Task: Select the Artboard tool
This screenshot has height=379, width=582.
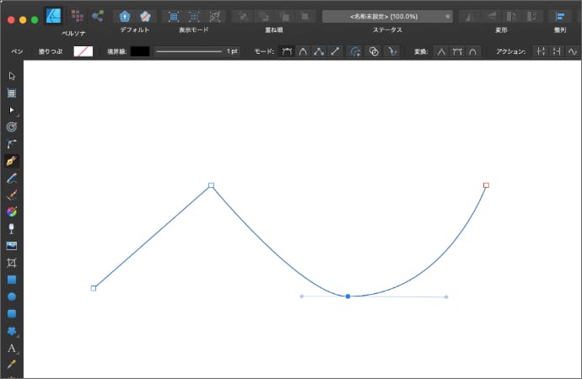Action: [x=12, y=93]
